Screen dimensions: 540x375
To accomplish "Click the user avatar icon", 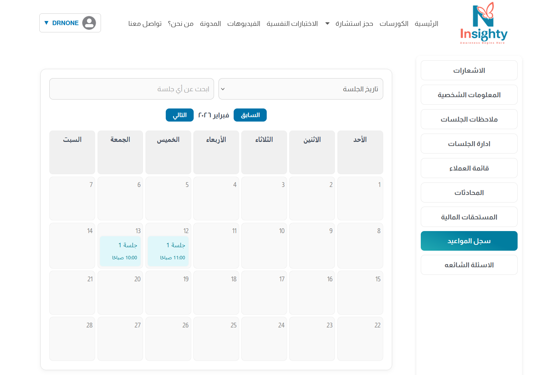I will coord(89,23).
